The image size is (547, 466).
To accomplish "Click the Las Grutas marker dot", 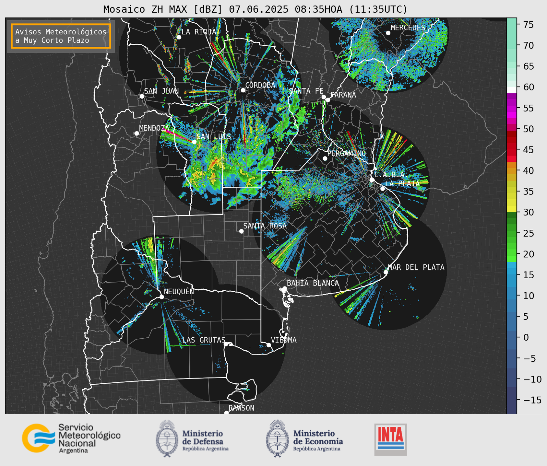I will [226, 344].
